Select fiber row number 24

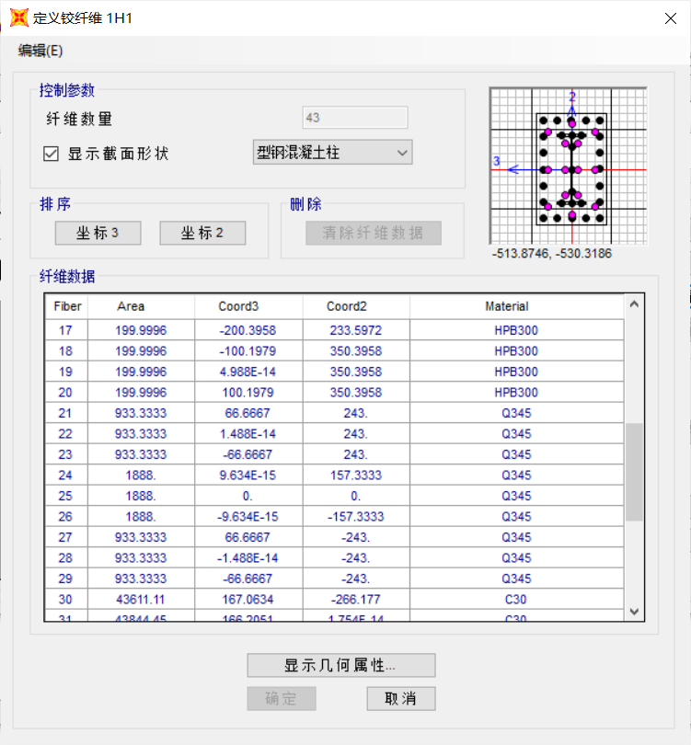[x=66, y=476]
